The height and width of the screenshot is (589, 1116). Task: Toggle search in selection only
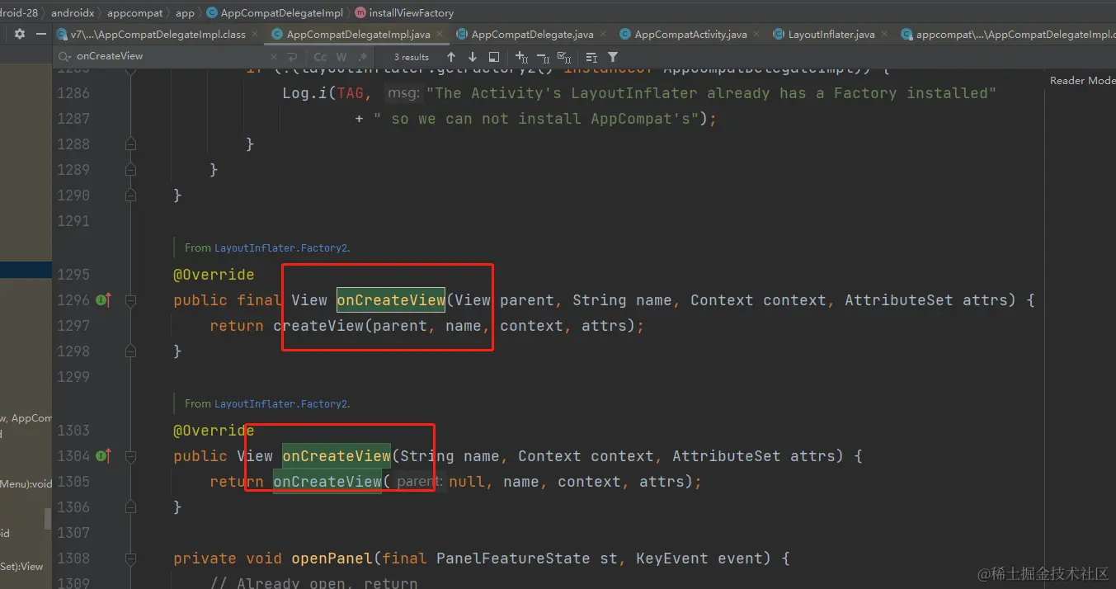(493, 57)
